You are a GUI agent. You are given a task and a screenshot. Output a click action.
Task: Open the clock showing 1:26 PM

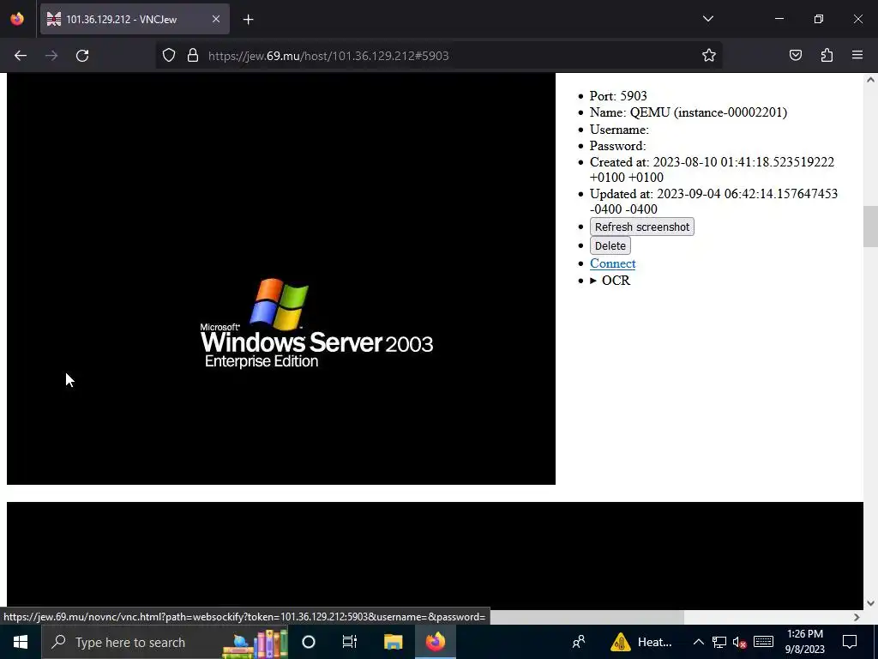805,642
